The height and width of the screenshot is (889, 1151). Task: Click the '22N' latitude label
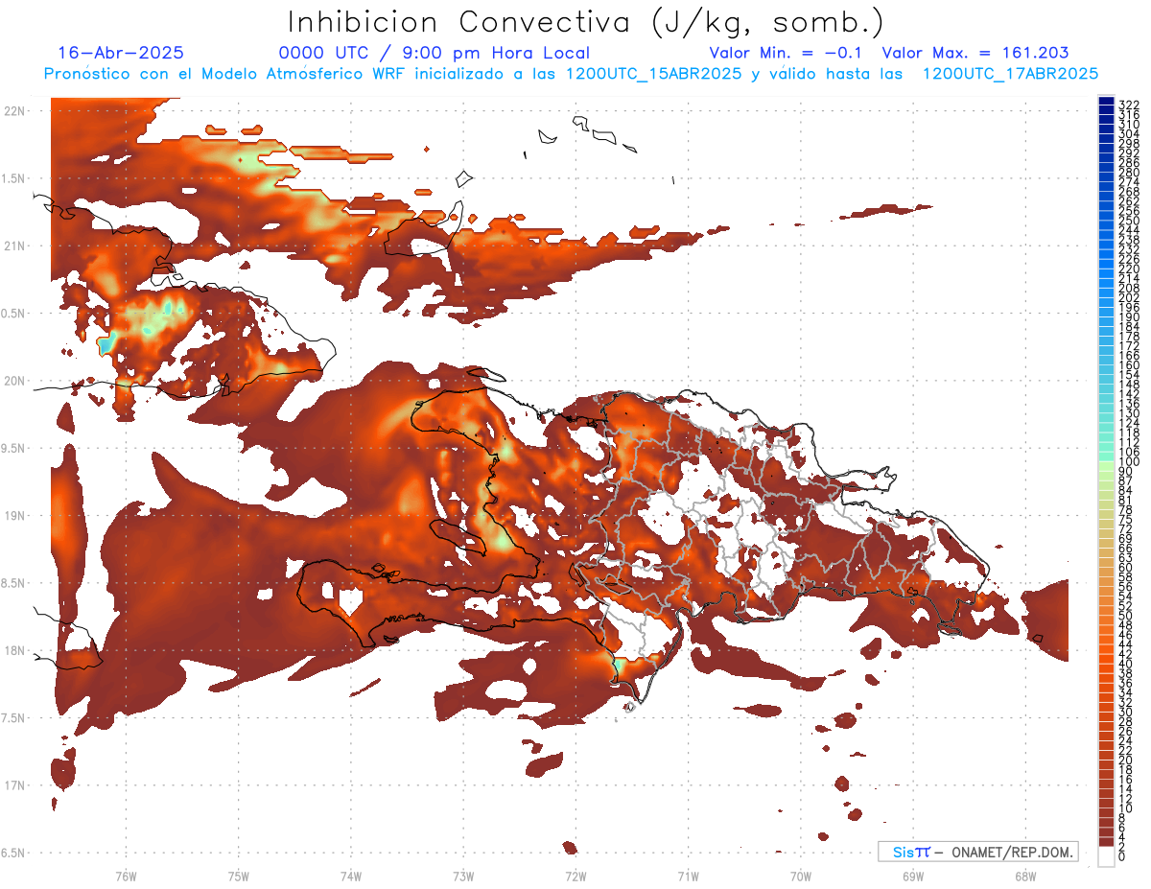[14, 111]
